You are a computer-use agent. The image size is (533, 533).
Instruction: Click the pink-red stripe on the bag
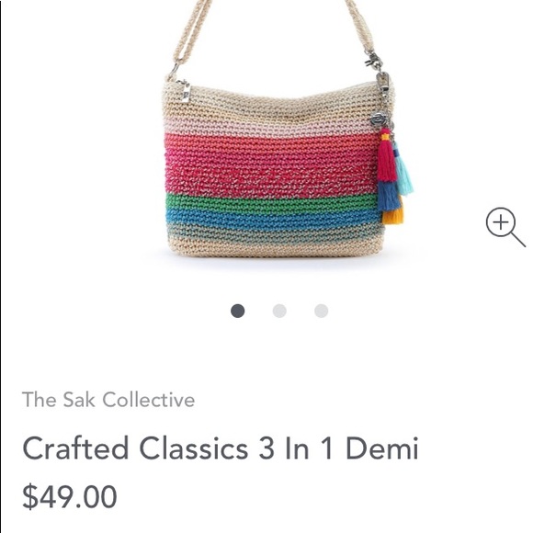click(x=272, y=164)
